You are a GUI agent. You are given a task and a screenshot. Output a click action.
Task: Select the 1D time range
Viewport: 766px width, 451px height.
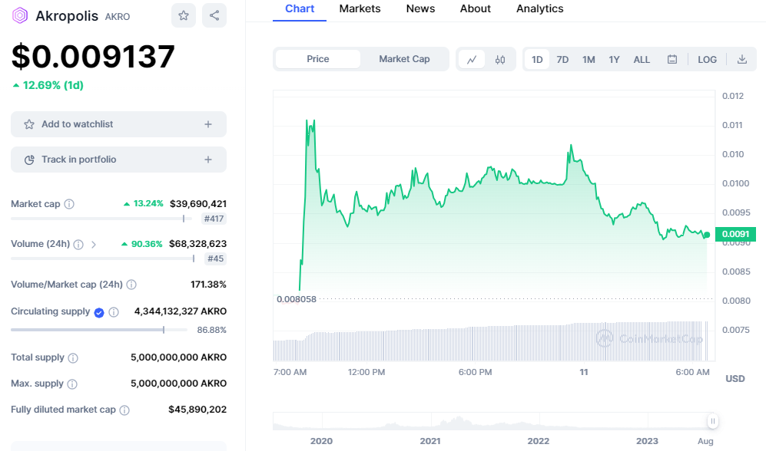(x=537, y=60)
